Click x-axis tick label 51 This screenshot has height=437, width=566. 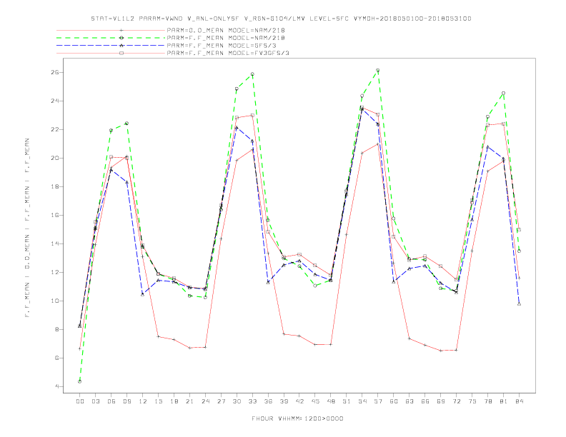pyautogui.click(x=347, y=401)
